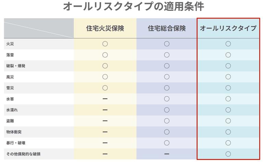Click the circle for 雪災 under 住宅総合保険

(x=167, y=88)
